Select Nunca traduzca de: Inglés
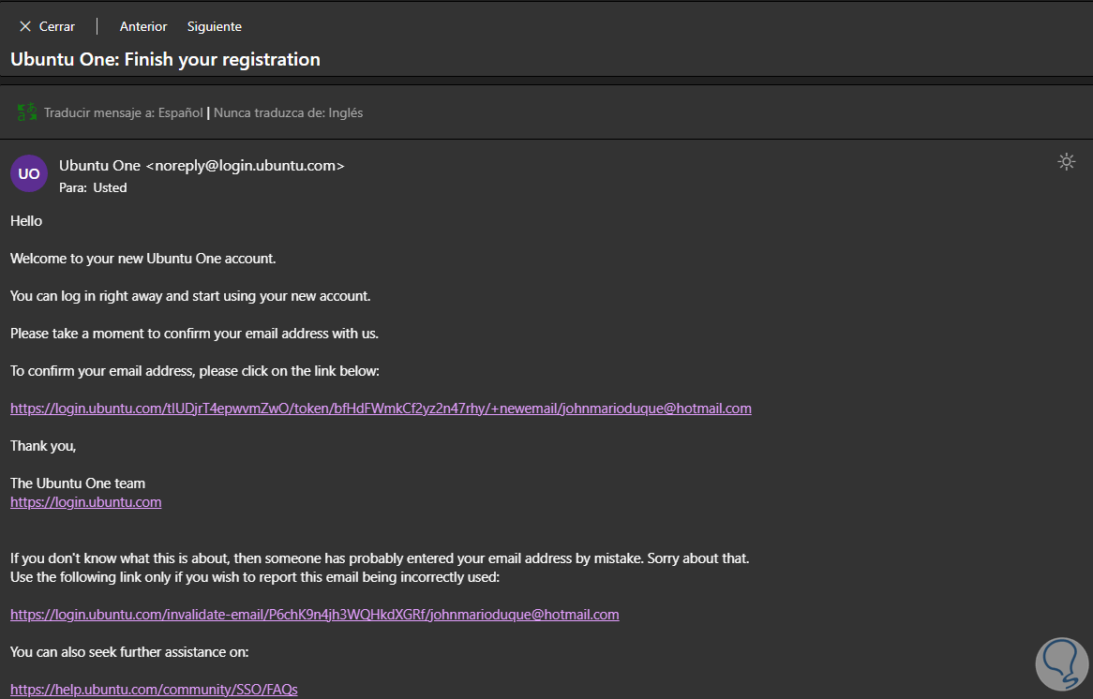 click(289, 112)
